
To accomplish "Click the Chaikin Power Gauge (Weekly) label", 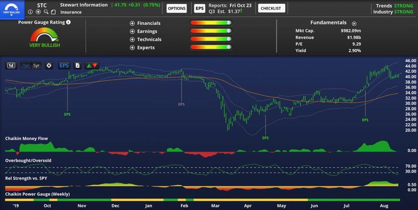I will pyautogui.click(x=37, y=194).
